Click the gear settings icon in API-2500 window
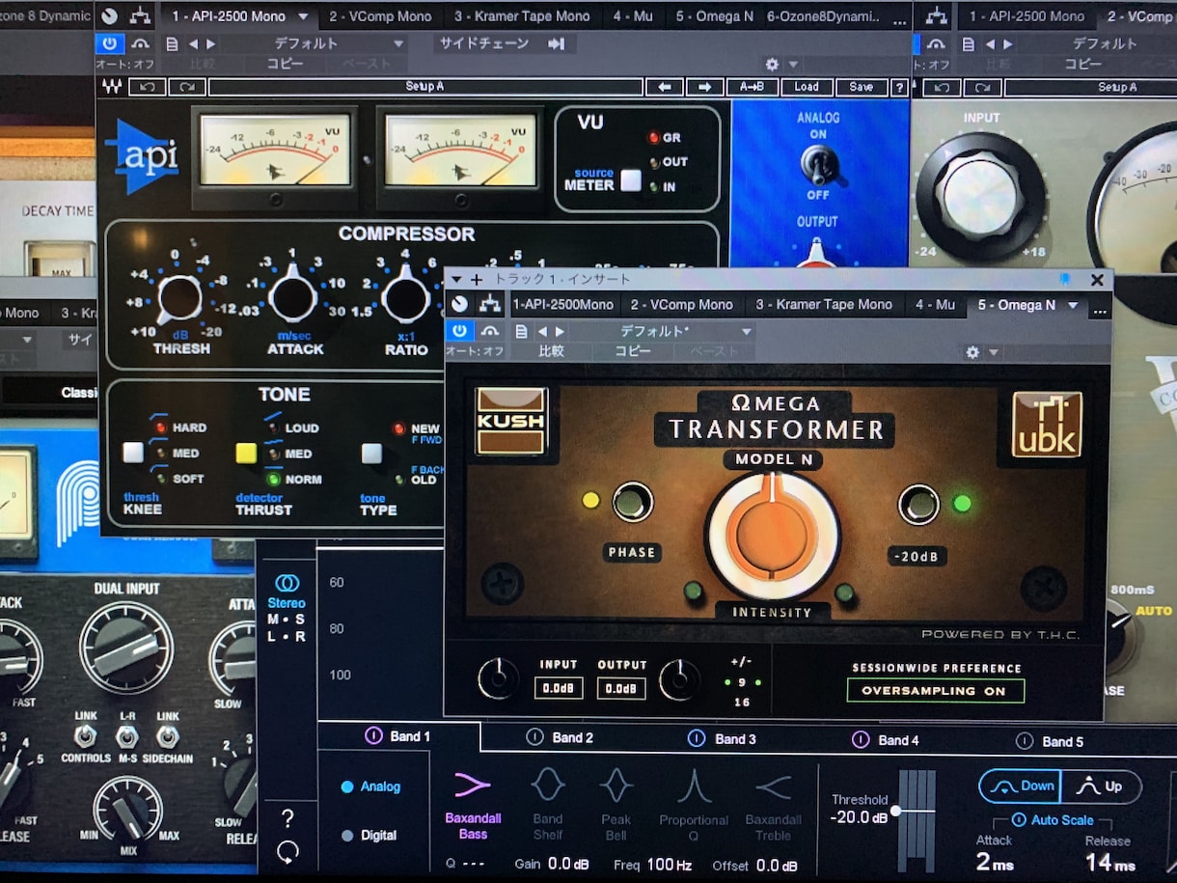Image resolution: width=1177 pixels, height=883 pixels. pos(772,64)
